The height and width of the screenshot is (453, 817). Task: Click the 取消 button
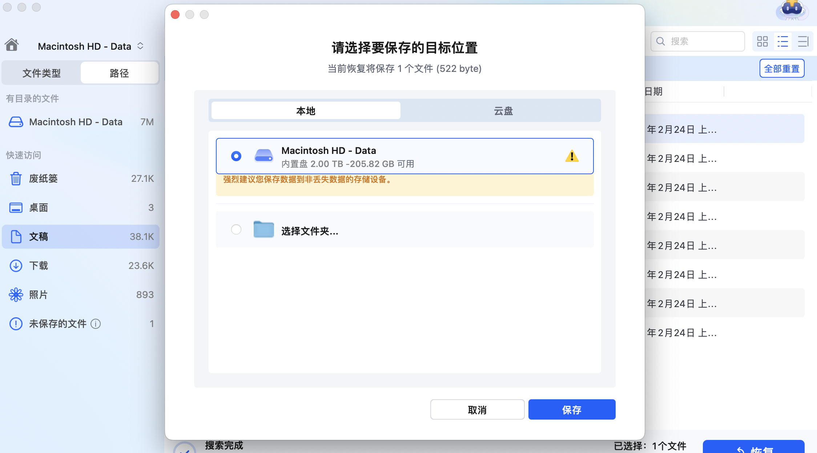477,410
